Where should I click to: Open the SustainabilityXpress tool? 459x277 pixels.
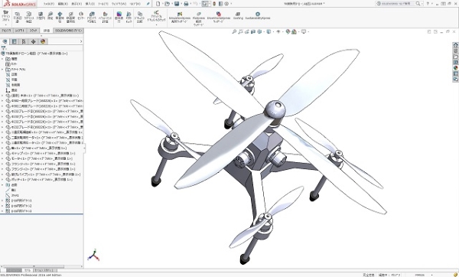point(258,16)
